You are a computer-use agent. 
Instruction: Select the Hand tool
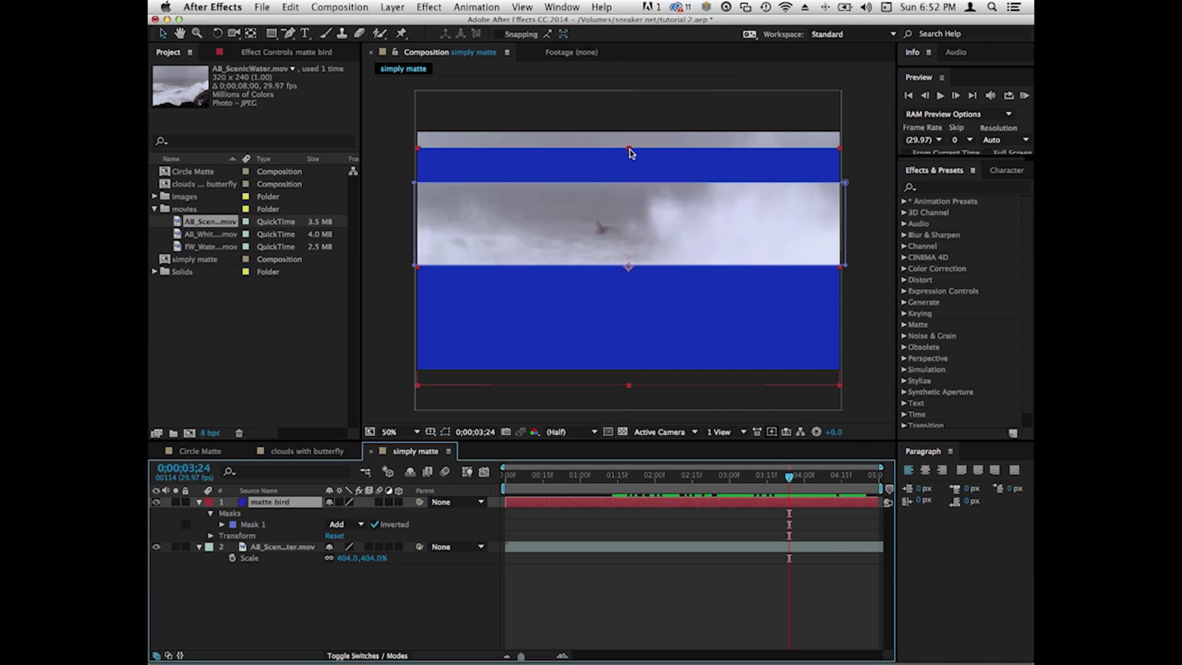click(180, 33)
